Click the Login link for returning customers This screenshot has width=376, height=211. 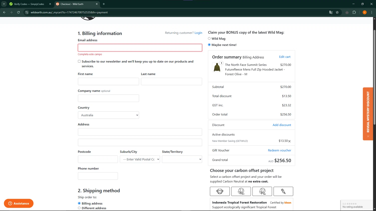198,33
